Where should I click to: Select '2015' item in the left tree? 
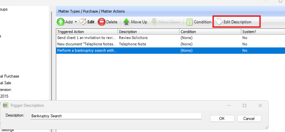(4, 96)
